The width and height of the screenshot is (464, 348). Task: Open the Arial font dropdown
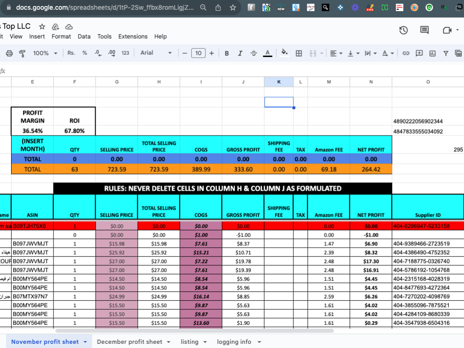(x=156, y=53)
